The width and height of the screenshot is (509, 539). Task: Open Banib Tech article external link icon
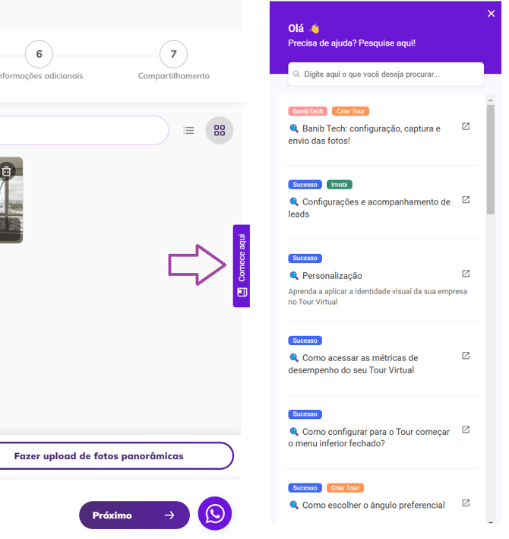[466, 127]
